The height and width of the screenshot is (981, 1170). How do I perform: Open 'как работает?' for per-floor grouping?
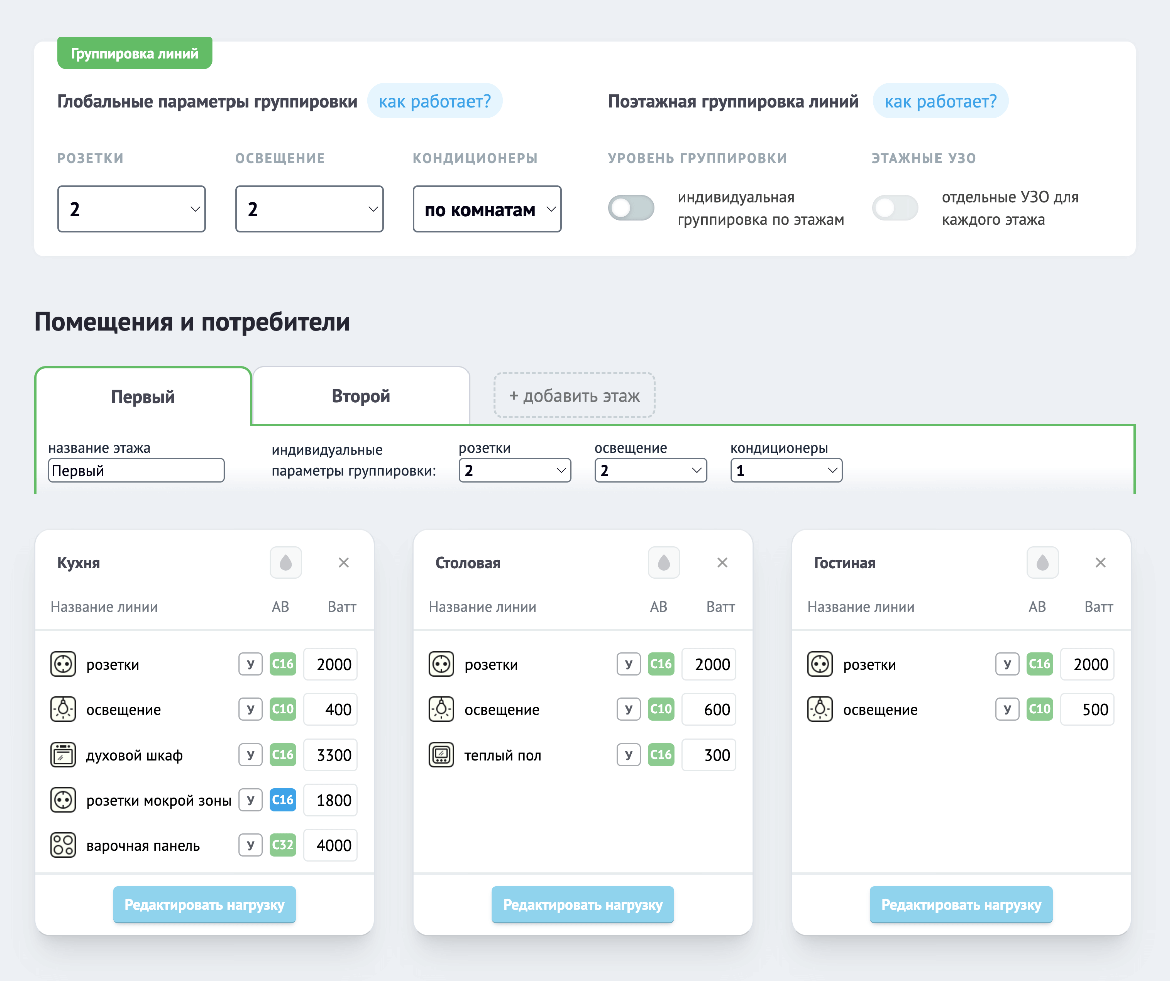pyautogui.click(x=941, y=101)
